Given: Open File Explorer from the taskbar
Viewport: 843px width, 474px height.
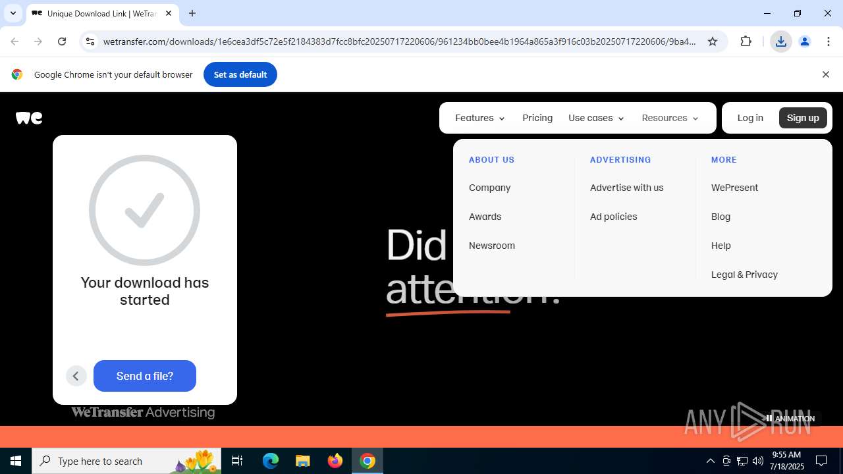Looking at the screenshot, I should point(303,461).
